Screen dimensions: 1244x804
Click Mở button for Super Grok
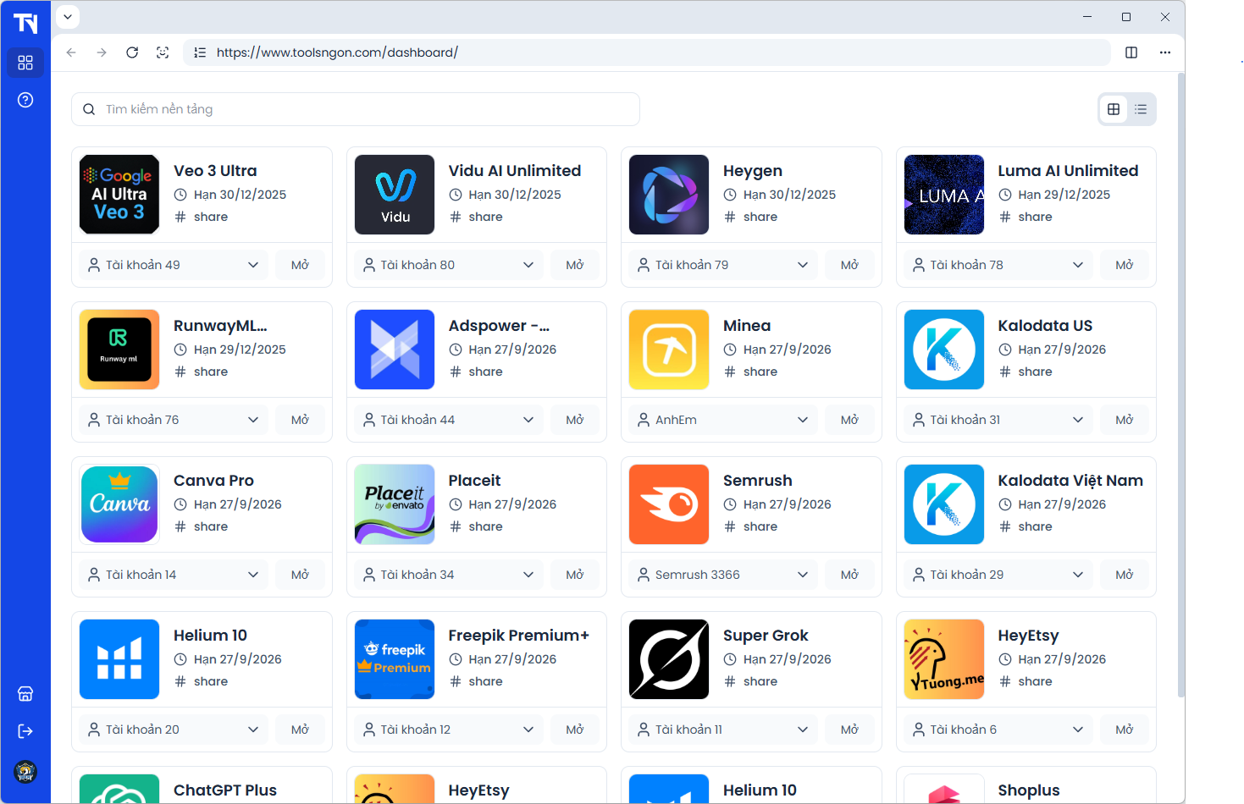[x=849, y=730]
